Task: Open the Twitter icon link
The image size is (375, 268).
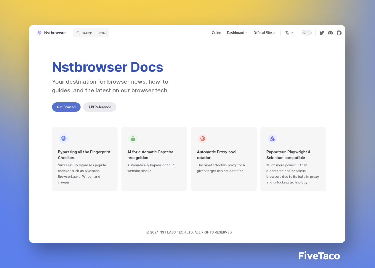Action: [322, 33]
